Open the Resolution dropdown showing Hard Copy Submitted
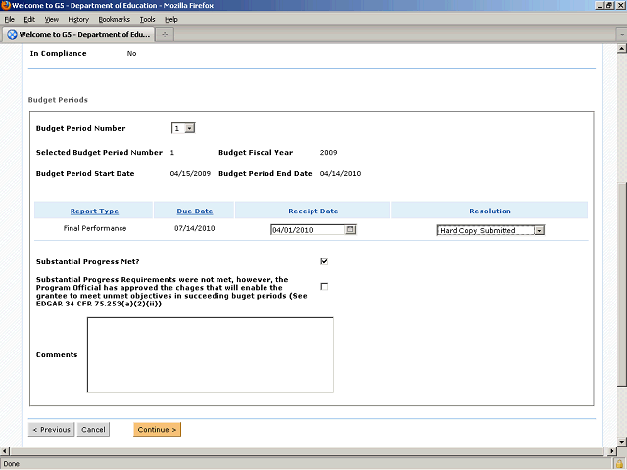Screen dimensions: 627x470 click(540, 231)
